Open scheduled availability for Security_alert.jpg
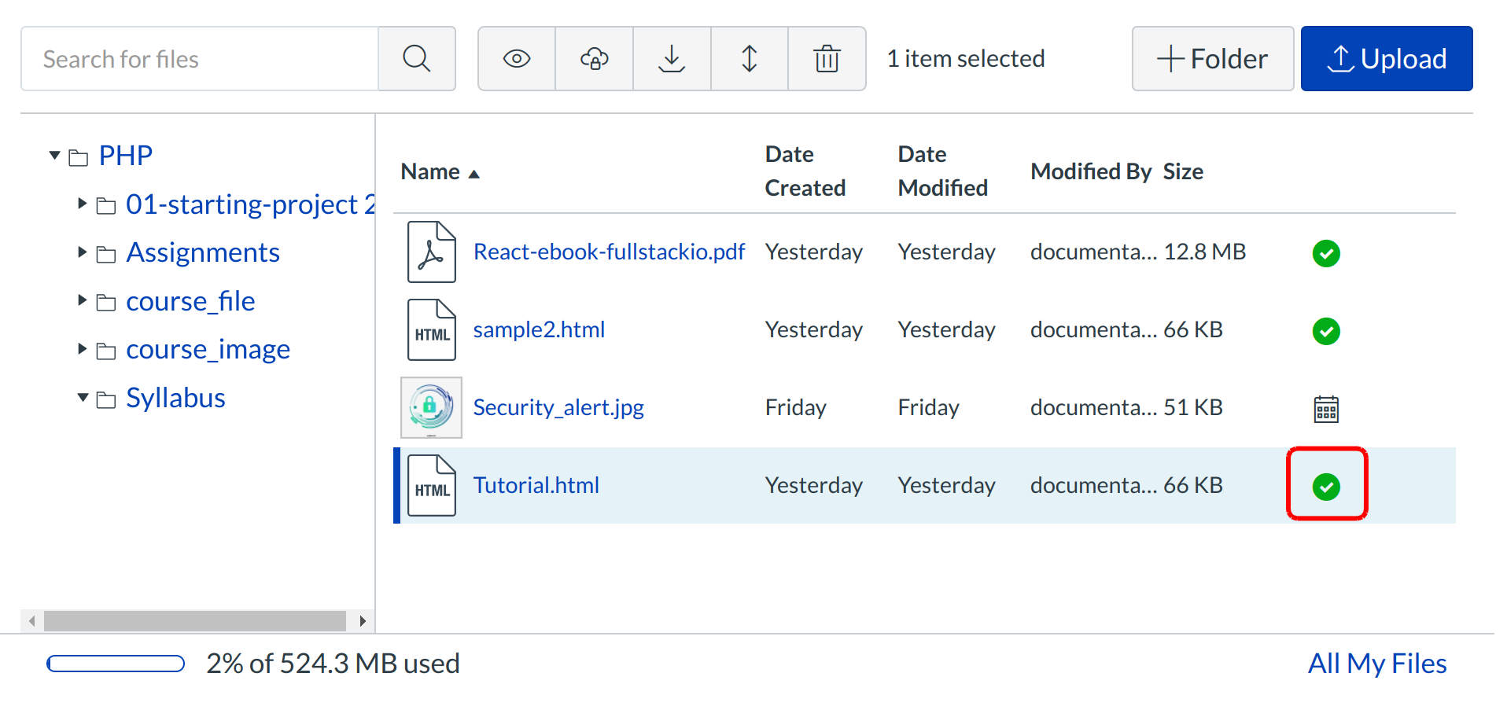Image resolution: width=1507 pixels, height=706 pixels. (x=1326, y=409)
